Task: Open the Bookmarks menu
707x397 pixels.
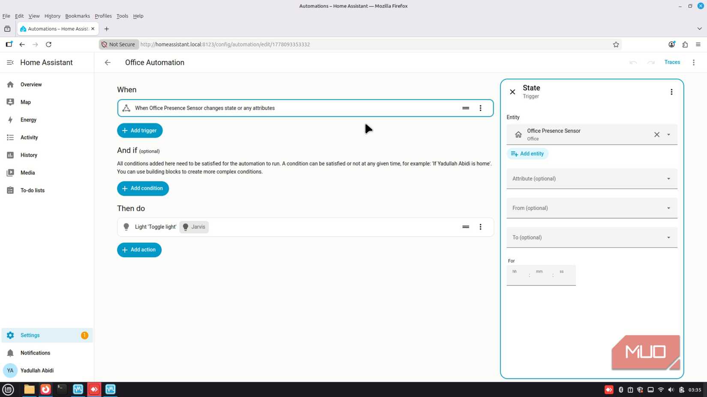Action: point(78,16)
